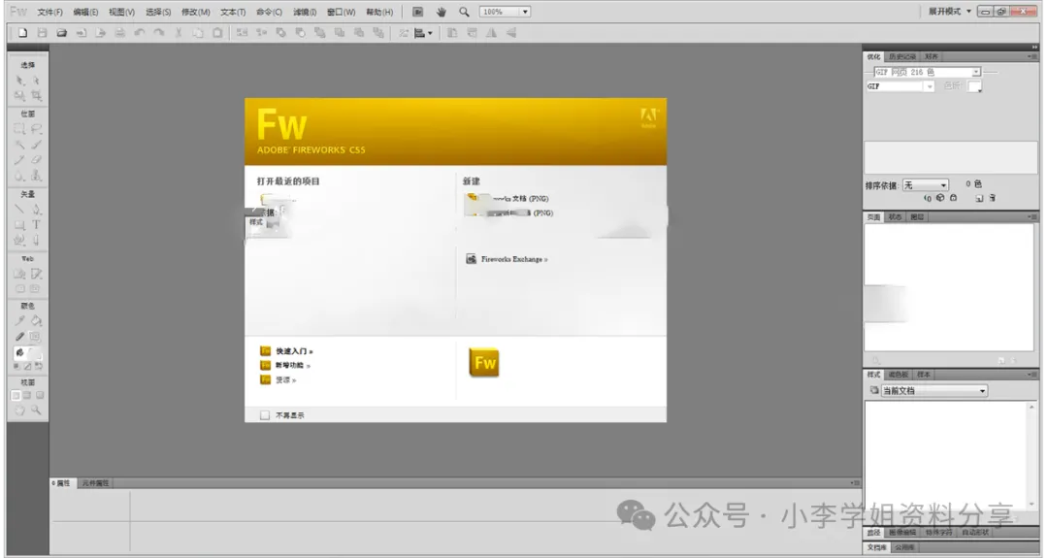Open the 文件(F) menu
The image size is (1048, 558).
tap(49, 12)
